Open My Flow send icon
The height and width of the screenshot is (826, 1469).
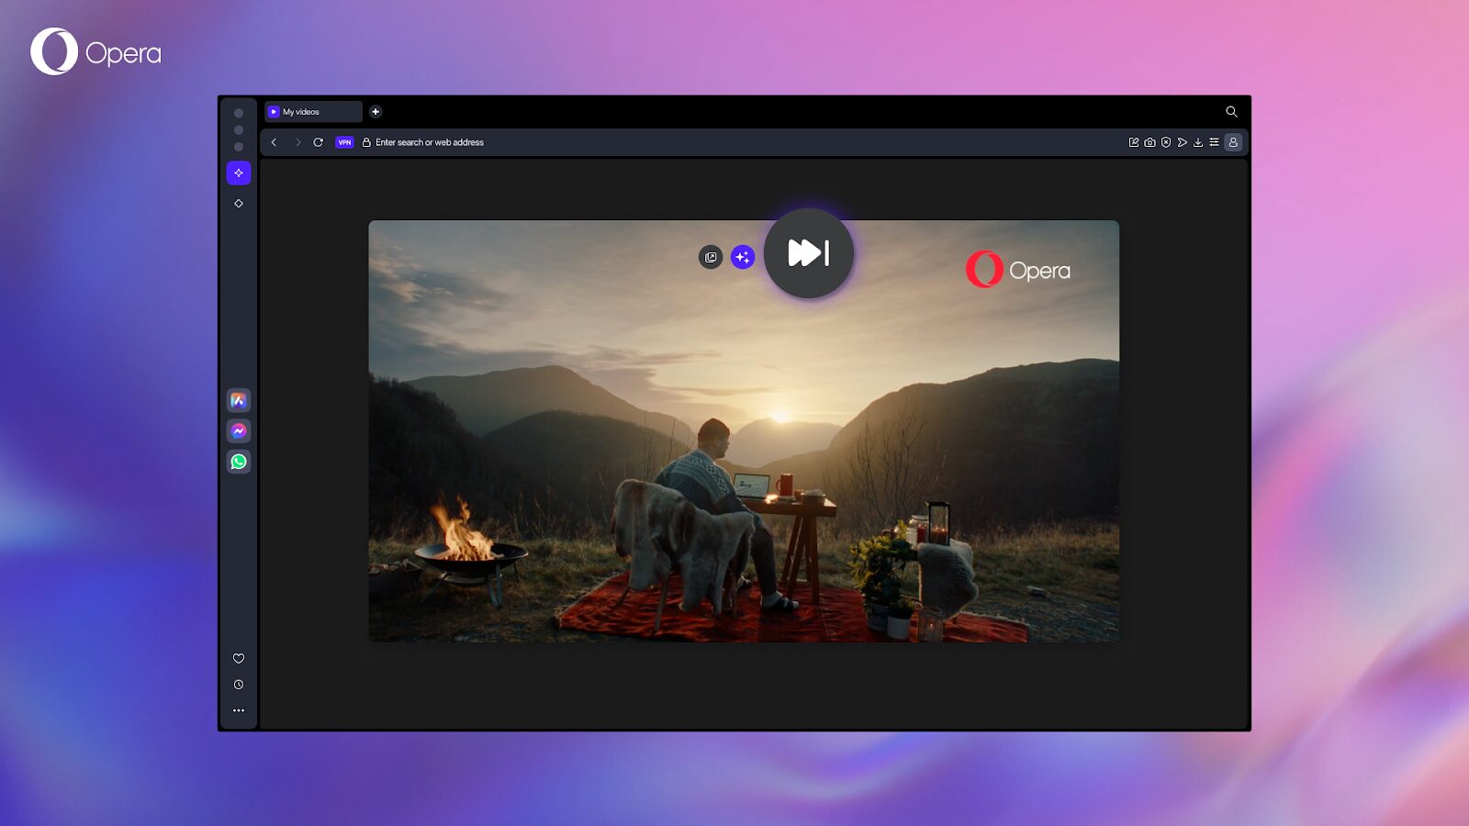coord(1183,142)
